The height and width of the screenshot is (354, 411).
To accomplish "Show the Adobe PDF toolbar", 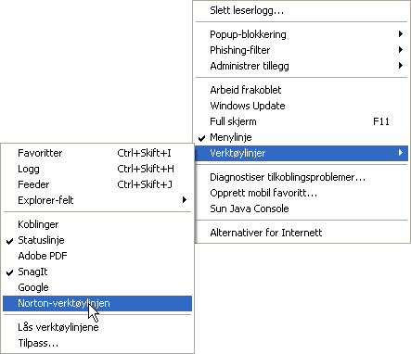I will [x=97, y=256].
